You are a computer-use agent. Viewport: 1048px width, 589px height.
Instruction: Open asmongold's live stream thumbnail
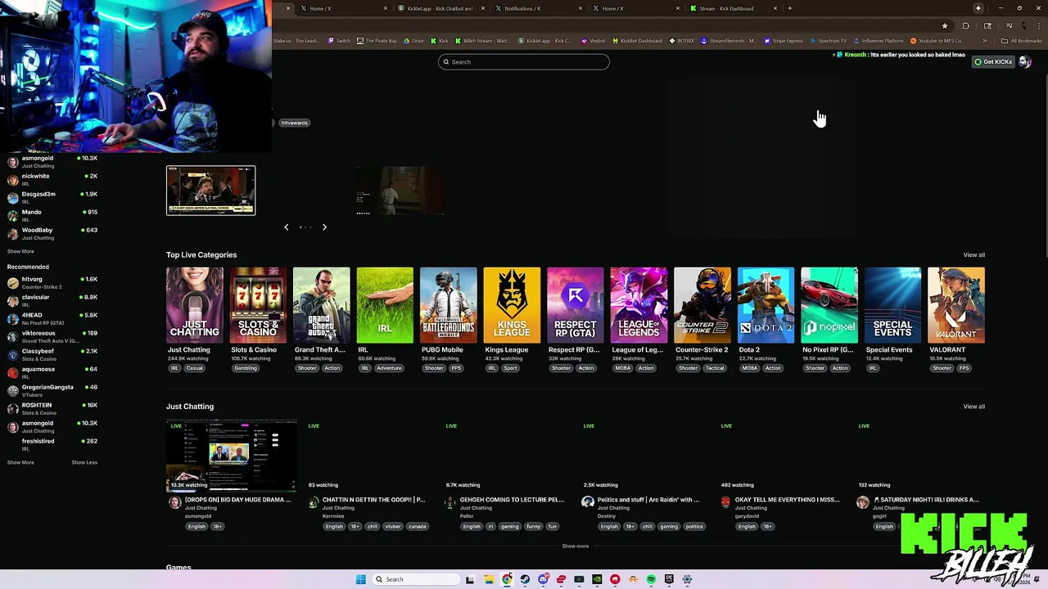(232, 454)
